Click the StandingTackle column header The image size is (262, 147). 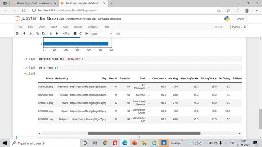189,78
